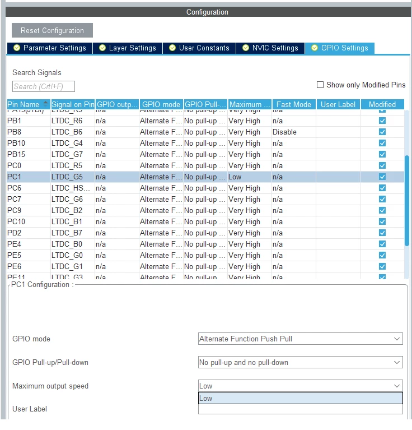Select the PB8 pin name cell

[29, 132]
